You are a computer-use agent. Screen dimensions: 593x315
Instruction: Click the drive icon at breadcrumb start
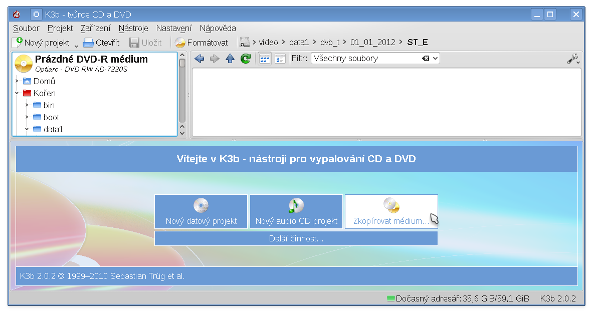245,42
